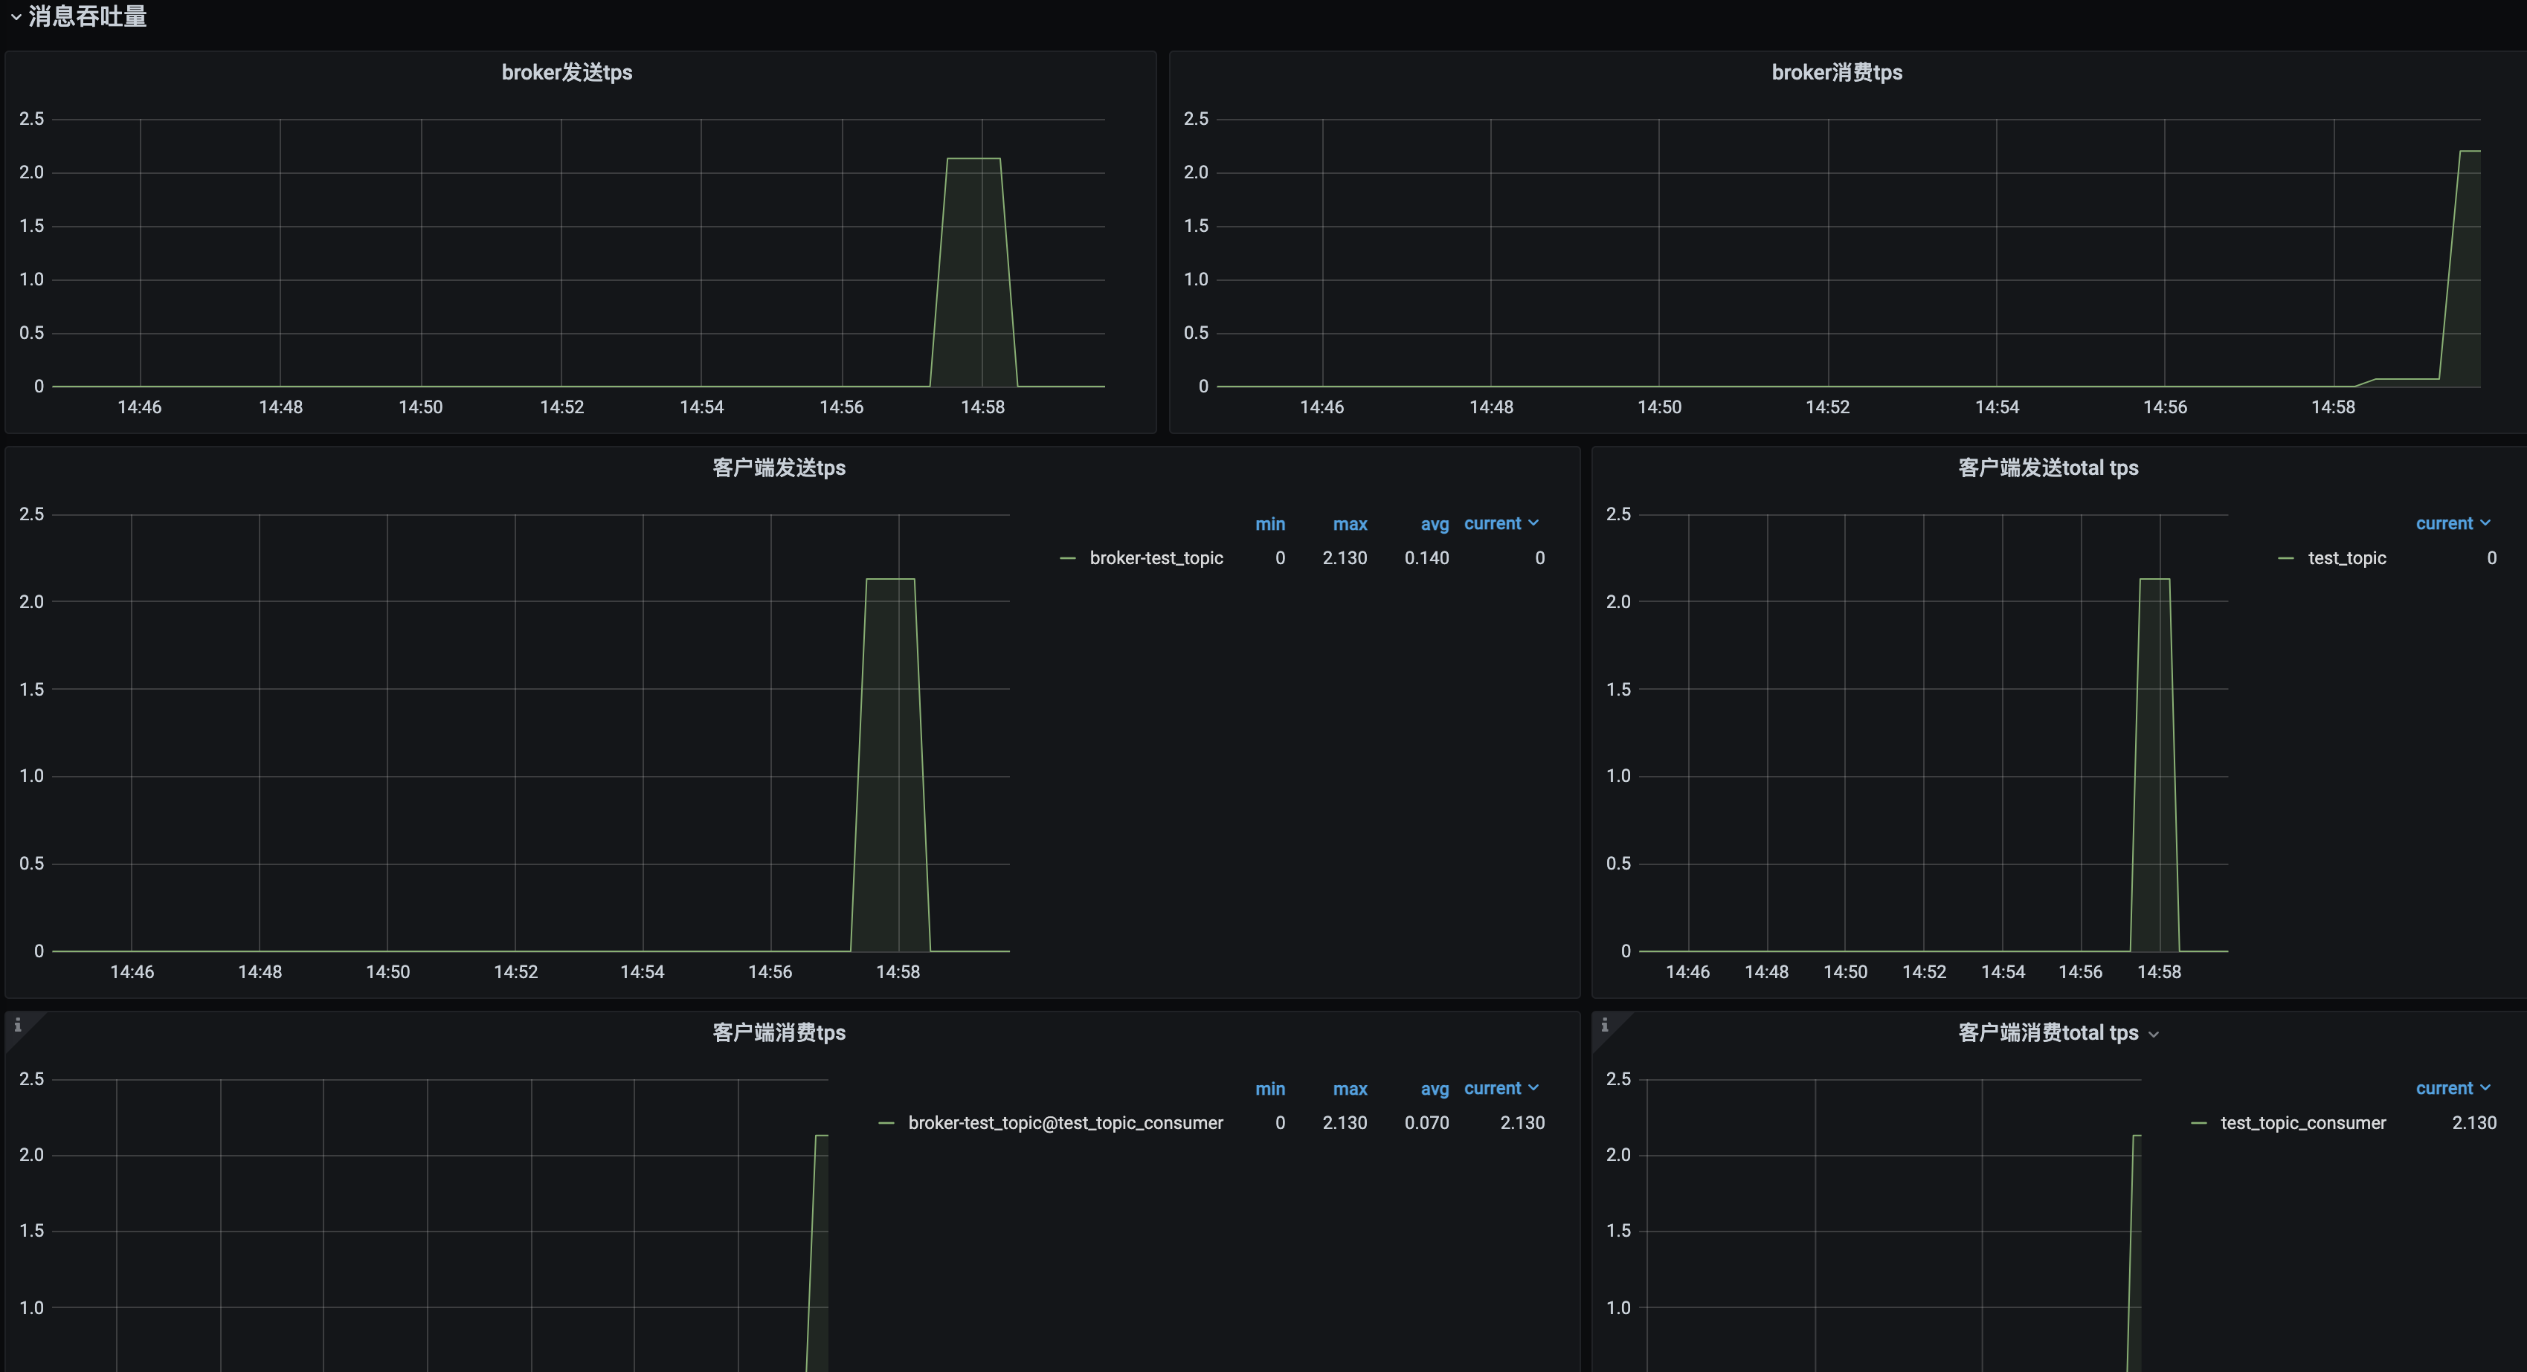
Task: Sort 客户端发送total tps legend by current
Action: 2453,524
